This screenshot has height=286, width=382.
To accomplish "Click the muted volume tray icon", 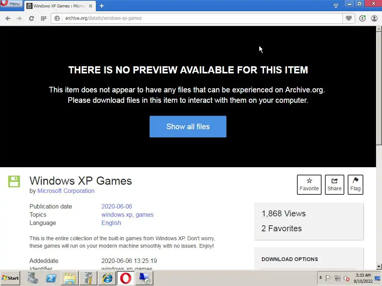I will pyautogui.click(x=346, y=278).
